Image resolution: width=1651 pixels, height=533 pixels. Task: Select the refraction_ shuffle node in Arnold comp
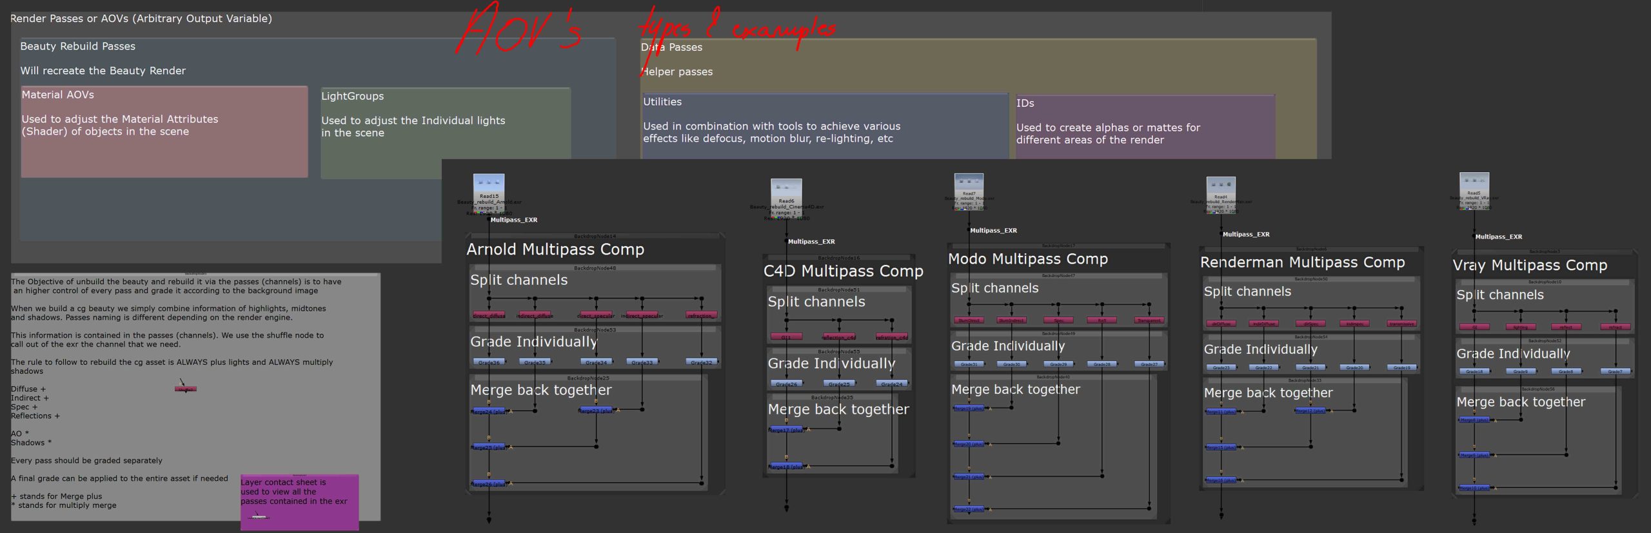click(x=701, y=315)
